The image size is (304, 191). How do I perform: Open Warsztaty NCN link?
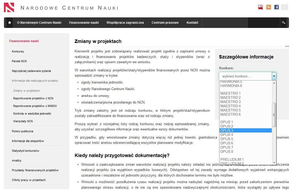tap(23, 121)
